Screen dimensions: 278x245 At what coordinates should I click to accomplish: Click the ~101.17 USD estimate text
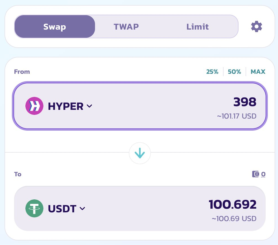coord(237,116)
